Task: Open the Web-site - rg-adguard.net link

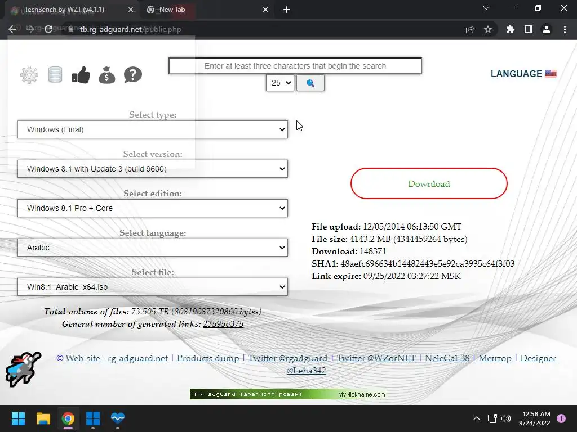Action: [x=117, y=358]
